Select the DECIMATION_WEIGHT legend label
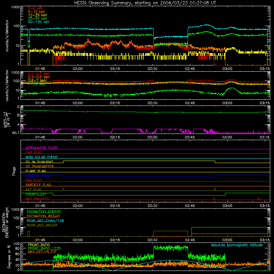This screenshot has width=274, height=274. pos(43,216)
